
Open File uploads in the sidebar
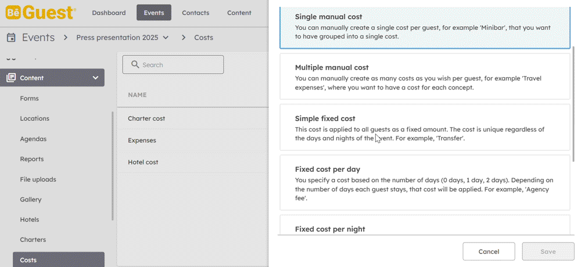(38, 179)
